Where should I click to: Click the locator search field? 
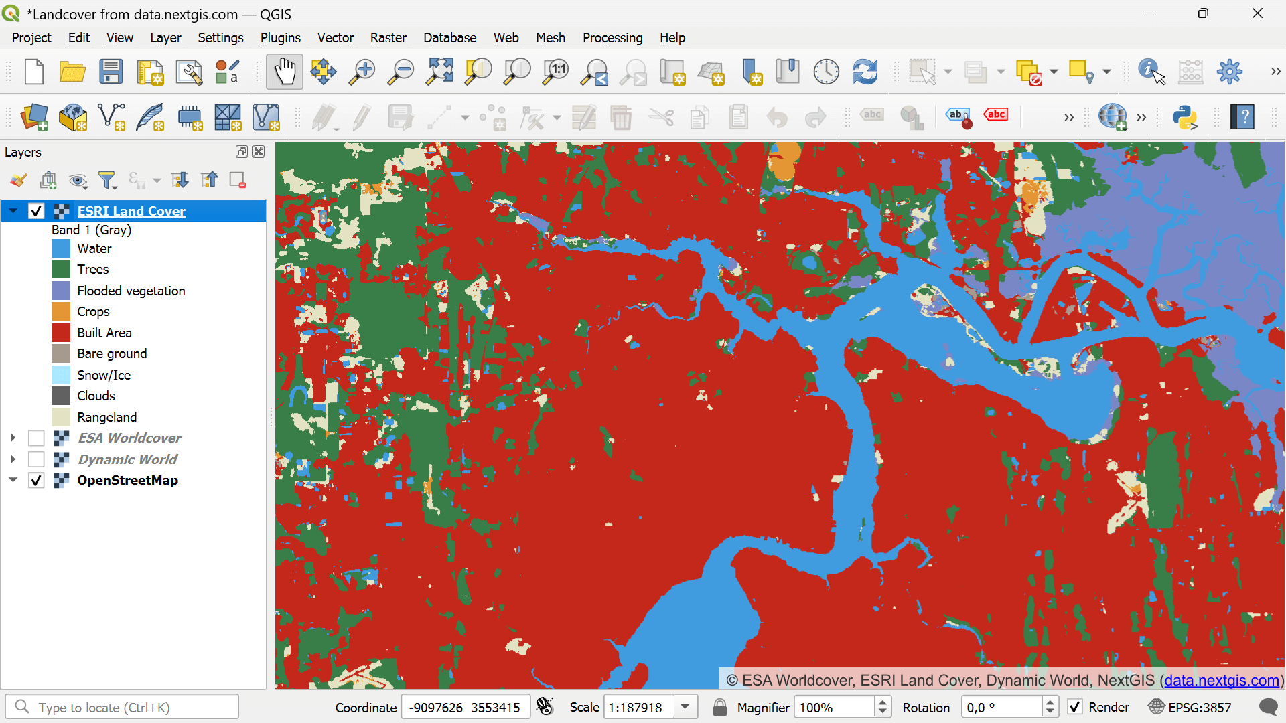123,707
